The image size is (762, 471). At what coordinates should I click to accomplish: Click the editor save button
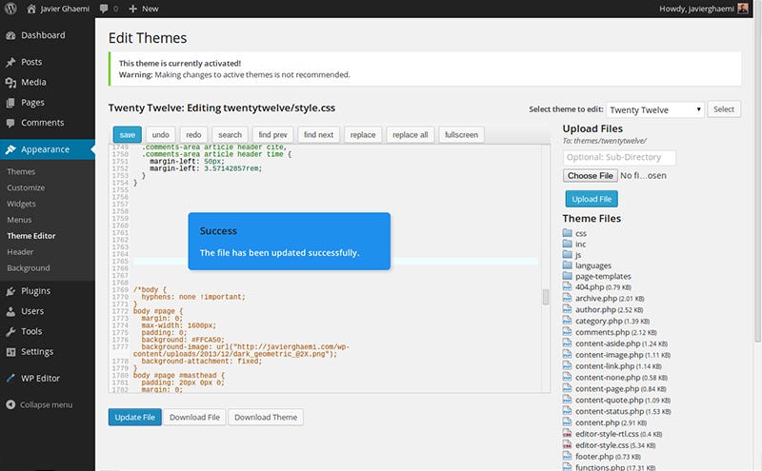click(x=128, y=134)
